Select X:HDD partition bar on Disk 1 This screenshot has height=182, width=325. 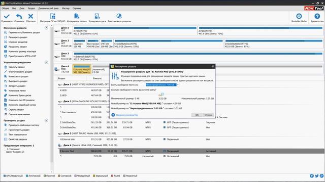click(135, 30)
